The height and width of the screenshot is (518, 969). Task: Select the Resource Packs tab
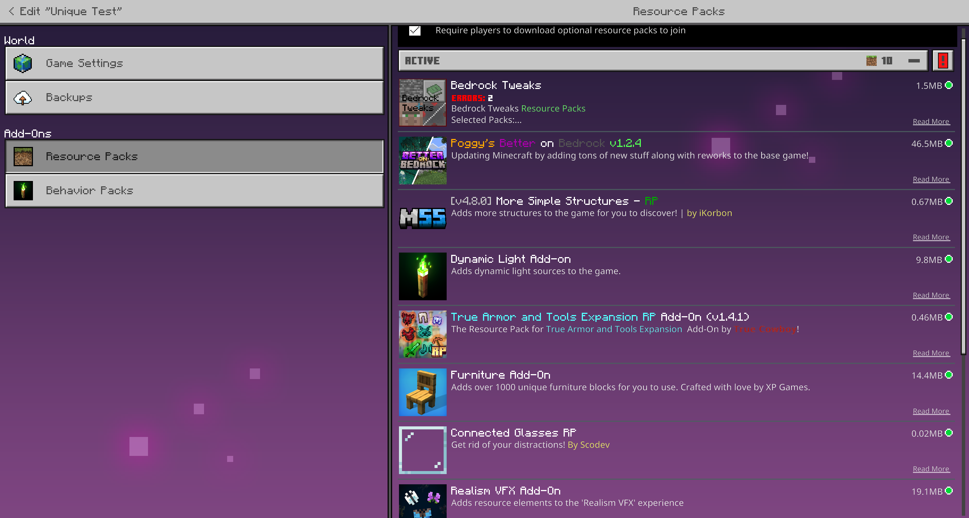[195, 156]
